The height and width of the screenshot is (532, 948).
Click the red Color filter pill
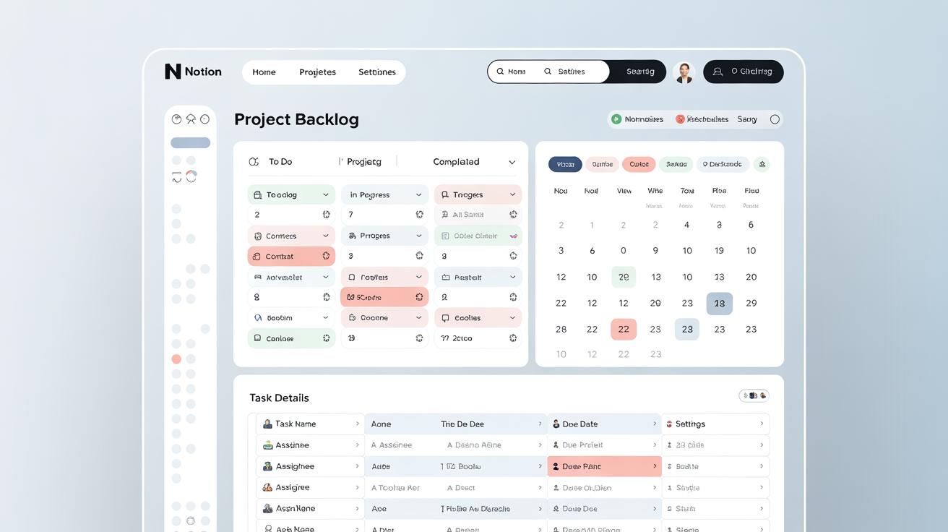point(639,164)
